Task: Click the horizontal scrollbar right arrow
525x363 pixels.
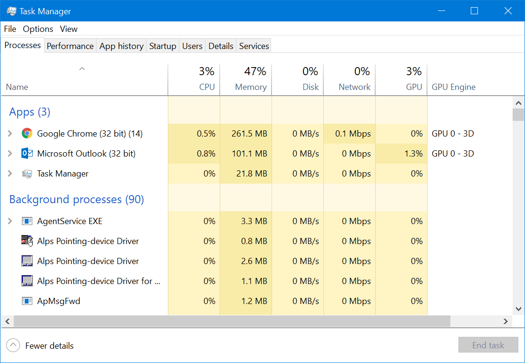Action: [x=506, y=322]
